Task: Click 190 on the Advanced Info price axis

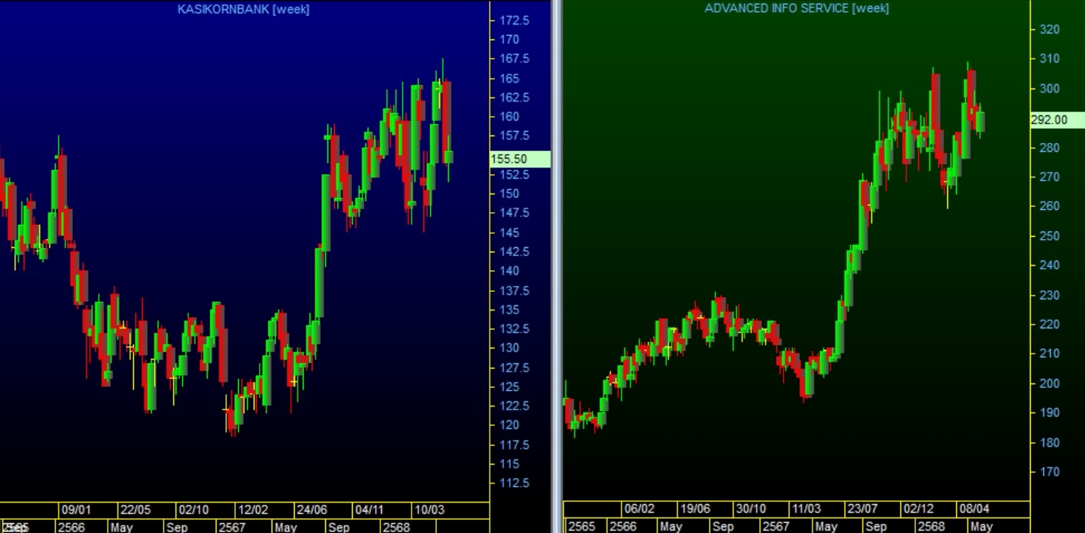Action: click(x=1049, y=412)
